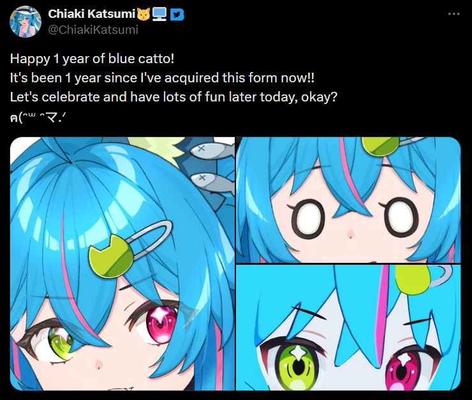Click the blue Twitter bird badge

(x=177, y=15)
